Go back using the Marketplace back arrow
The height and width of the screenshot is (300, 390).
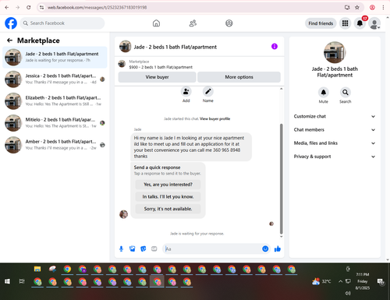(9, 41)
